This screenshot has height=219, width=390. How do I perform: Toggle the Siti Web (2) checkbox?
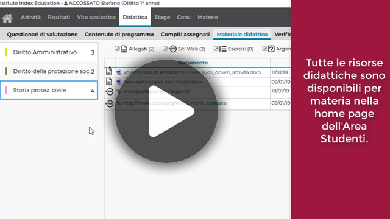tap(165, 49)
